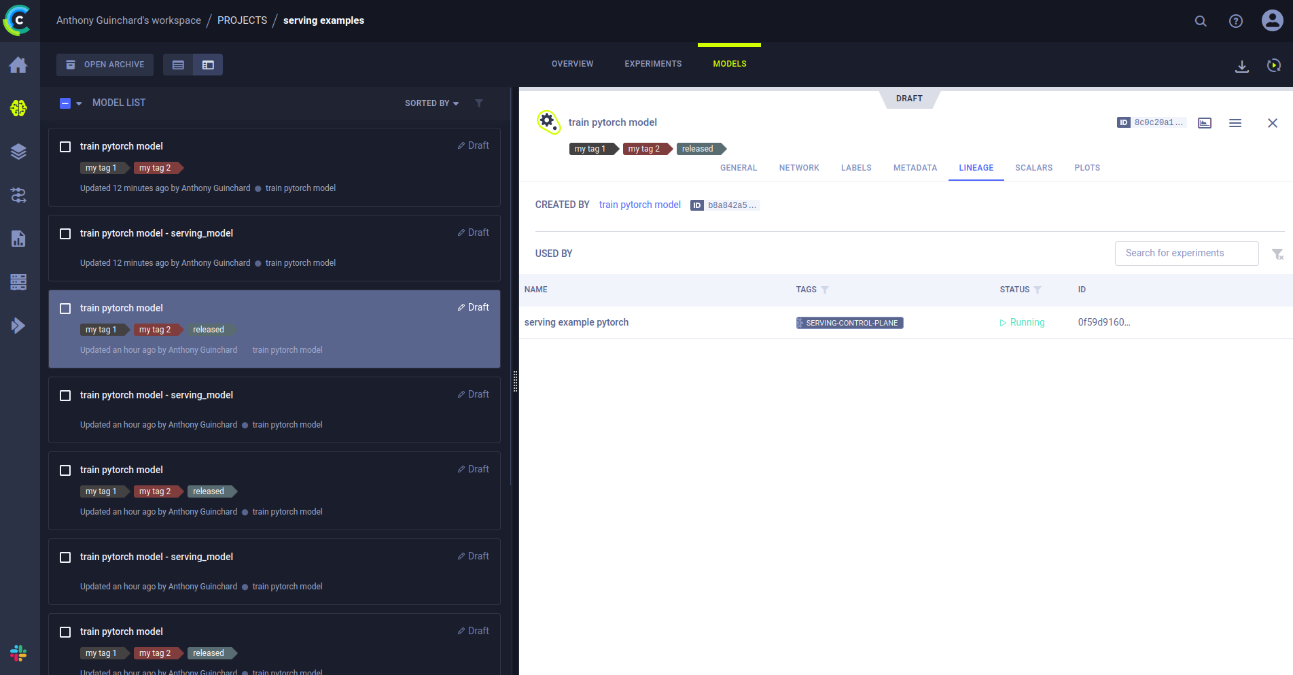Viewport: 1293px width, 675px height.
Task: Check the fourth card, train pytorch model - serving_model
Action: [65, 396]
